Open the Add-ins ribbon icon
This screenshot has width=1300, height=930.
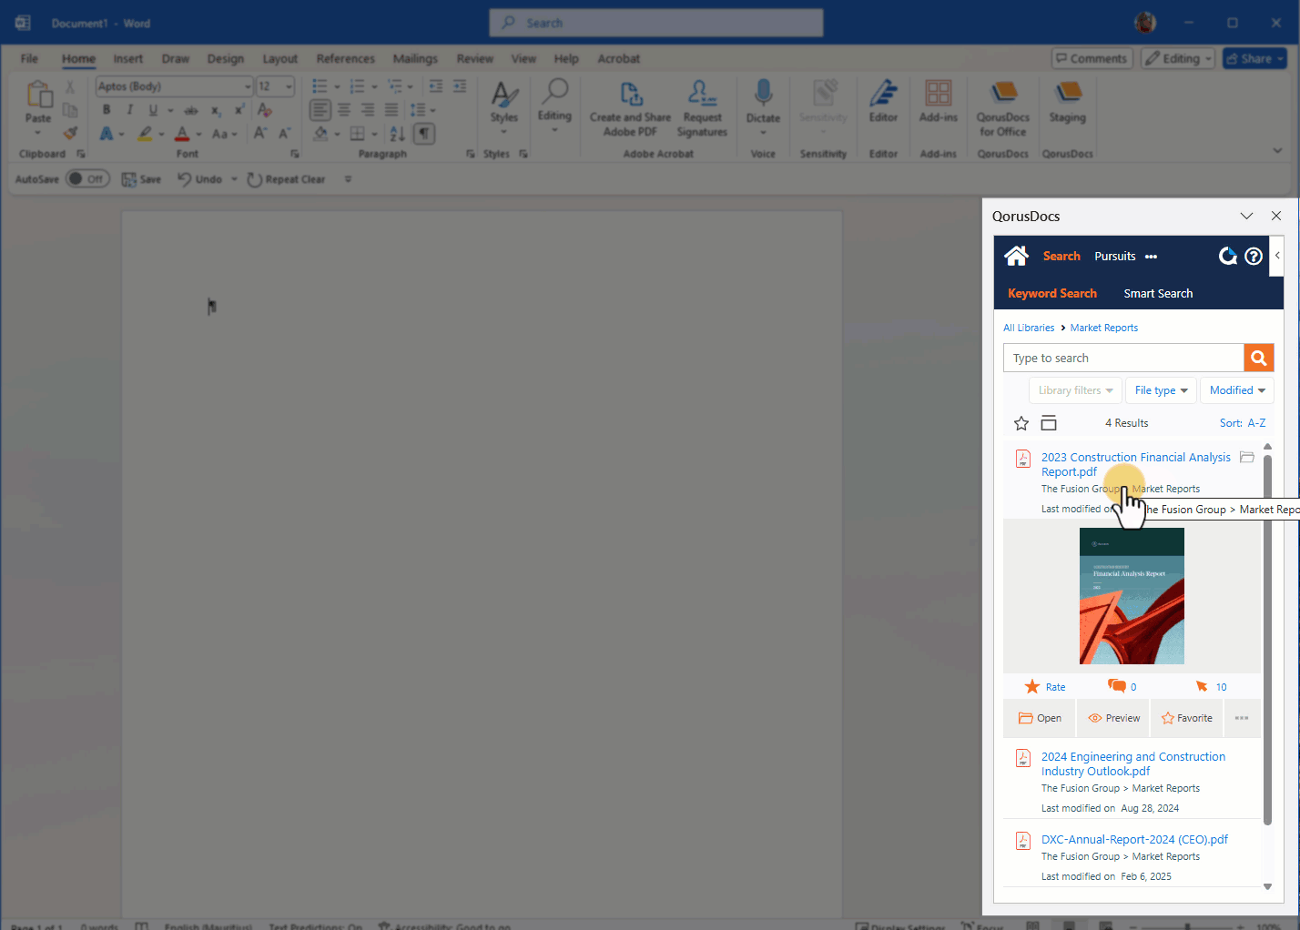(939, 93)
